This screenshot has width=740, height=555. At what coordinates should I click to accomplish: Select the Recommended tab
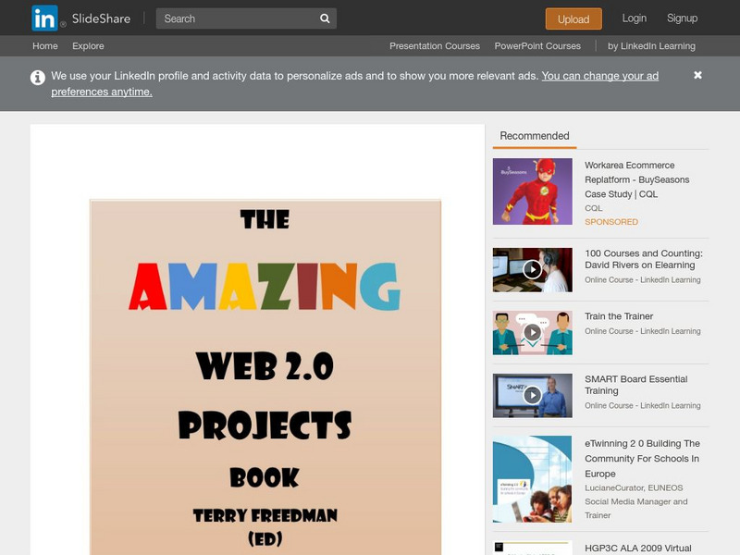pos(535,135)
